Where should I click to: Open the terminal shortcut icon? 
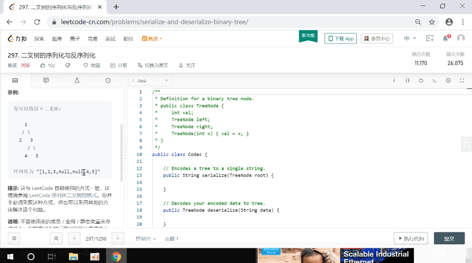pos(434,81)
